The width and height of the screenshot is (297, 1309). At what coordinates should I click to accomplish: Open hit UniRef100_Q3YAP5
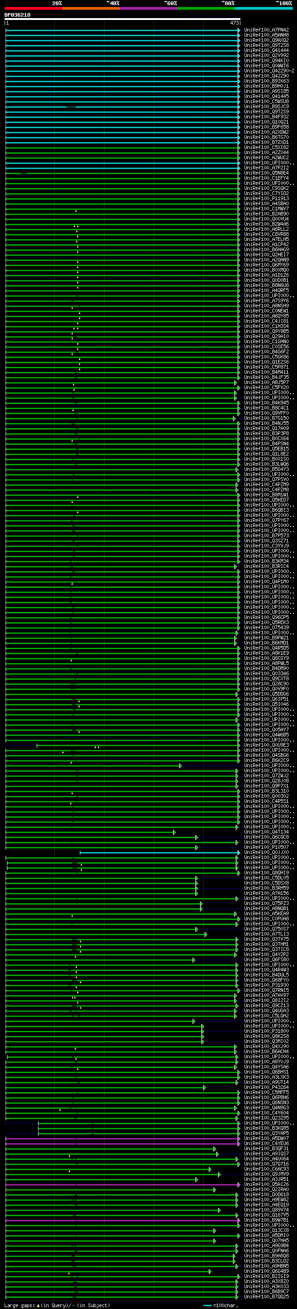coord(266,1133)
